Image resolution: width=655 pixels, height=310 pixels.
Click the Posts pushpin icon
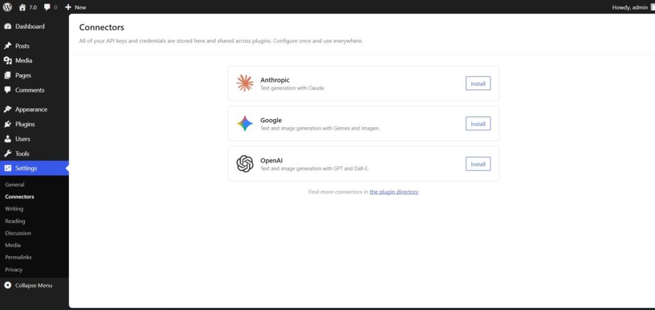tap(8, 46)
